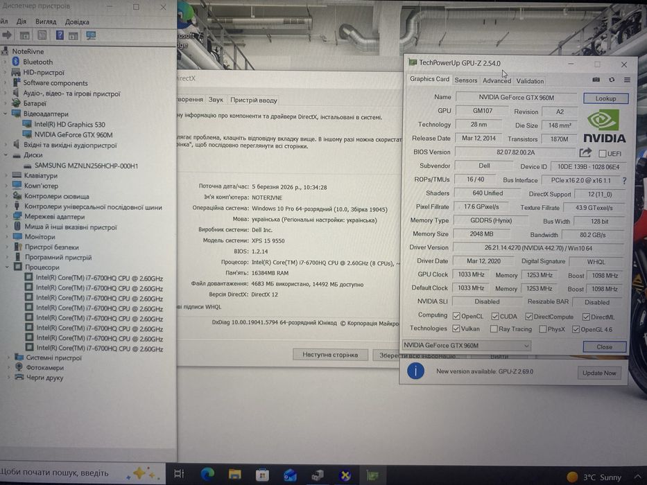Select SAMSUNG MZNLN256HCHP-000H1 disk
The height and width of the screenshot is (485, 647).
[x=86, y=166]
